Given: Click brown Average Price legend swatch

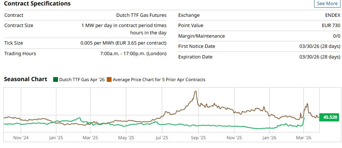Looking at the screenshot, I should [109, 79].
